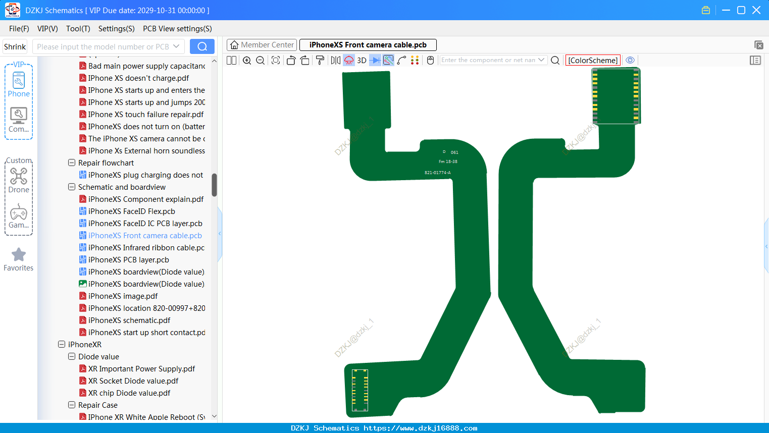Open iPhoneXS schematic.pdf
Screen dimensions: 769x433
[129, 320]
